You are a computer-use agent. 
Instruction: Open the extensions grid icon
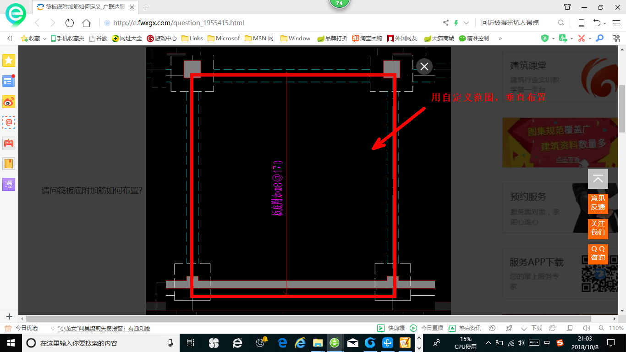point(616,38)
